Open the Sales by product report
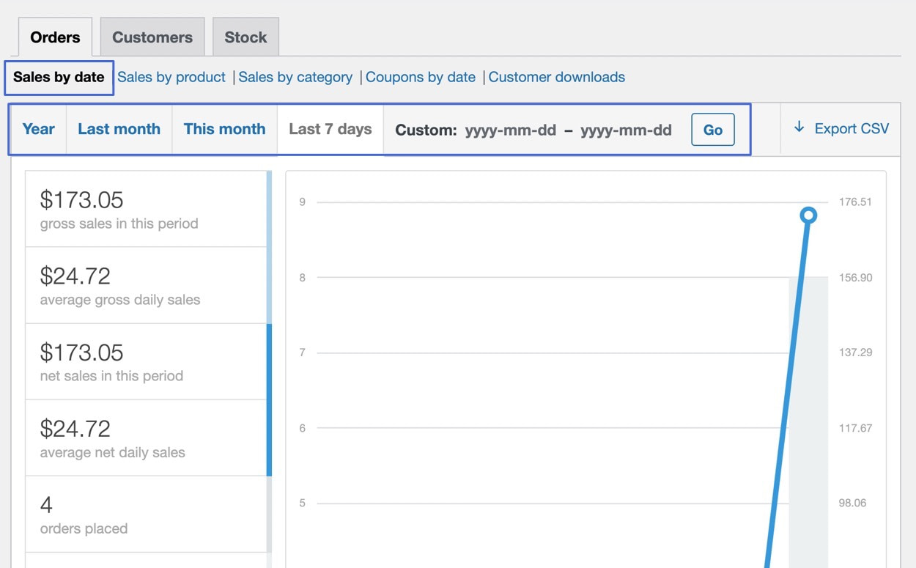The width and height of the screenshot is (916, 568). [171, 76]
